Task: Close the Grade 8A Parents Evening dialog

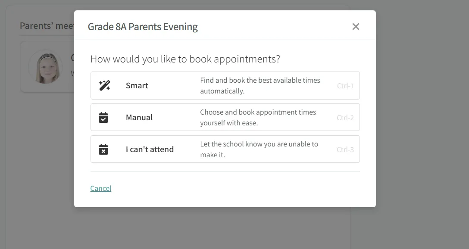Action: point(356,27)
